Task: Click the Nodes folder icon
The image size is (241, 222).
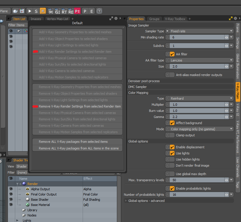Action: pos(24,215)
